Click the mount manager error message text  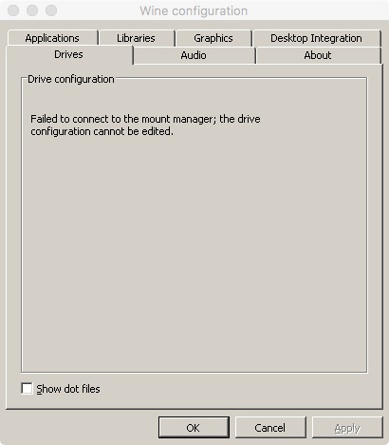pyautogui.click(x=145, y=125)
